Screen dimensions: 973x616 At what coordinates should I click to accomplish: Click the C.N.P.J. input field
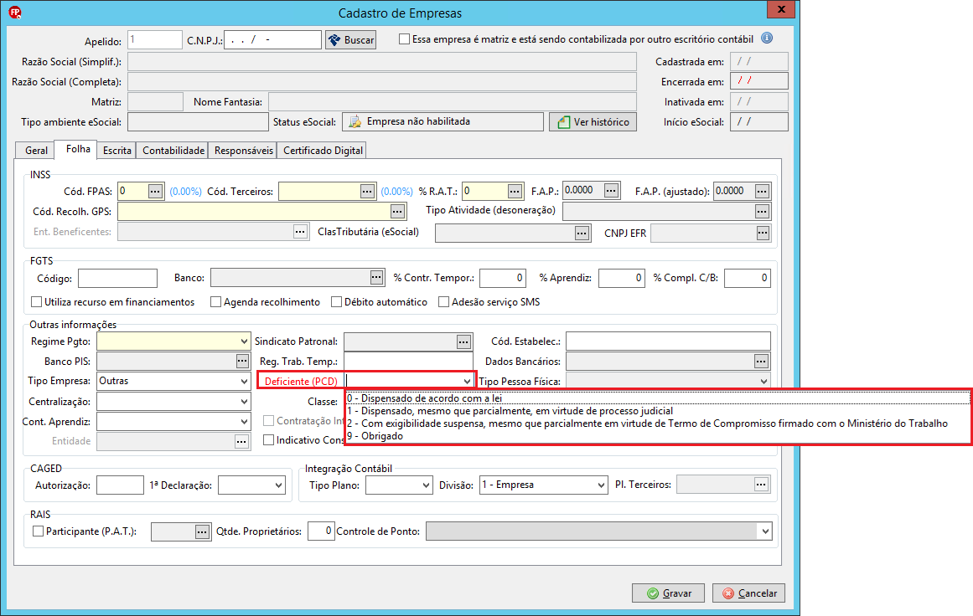click(x=272, y=39)
